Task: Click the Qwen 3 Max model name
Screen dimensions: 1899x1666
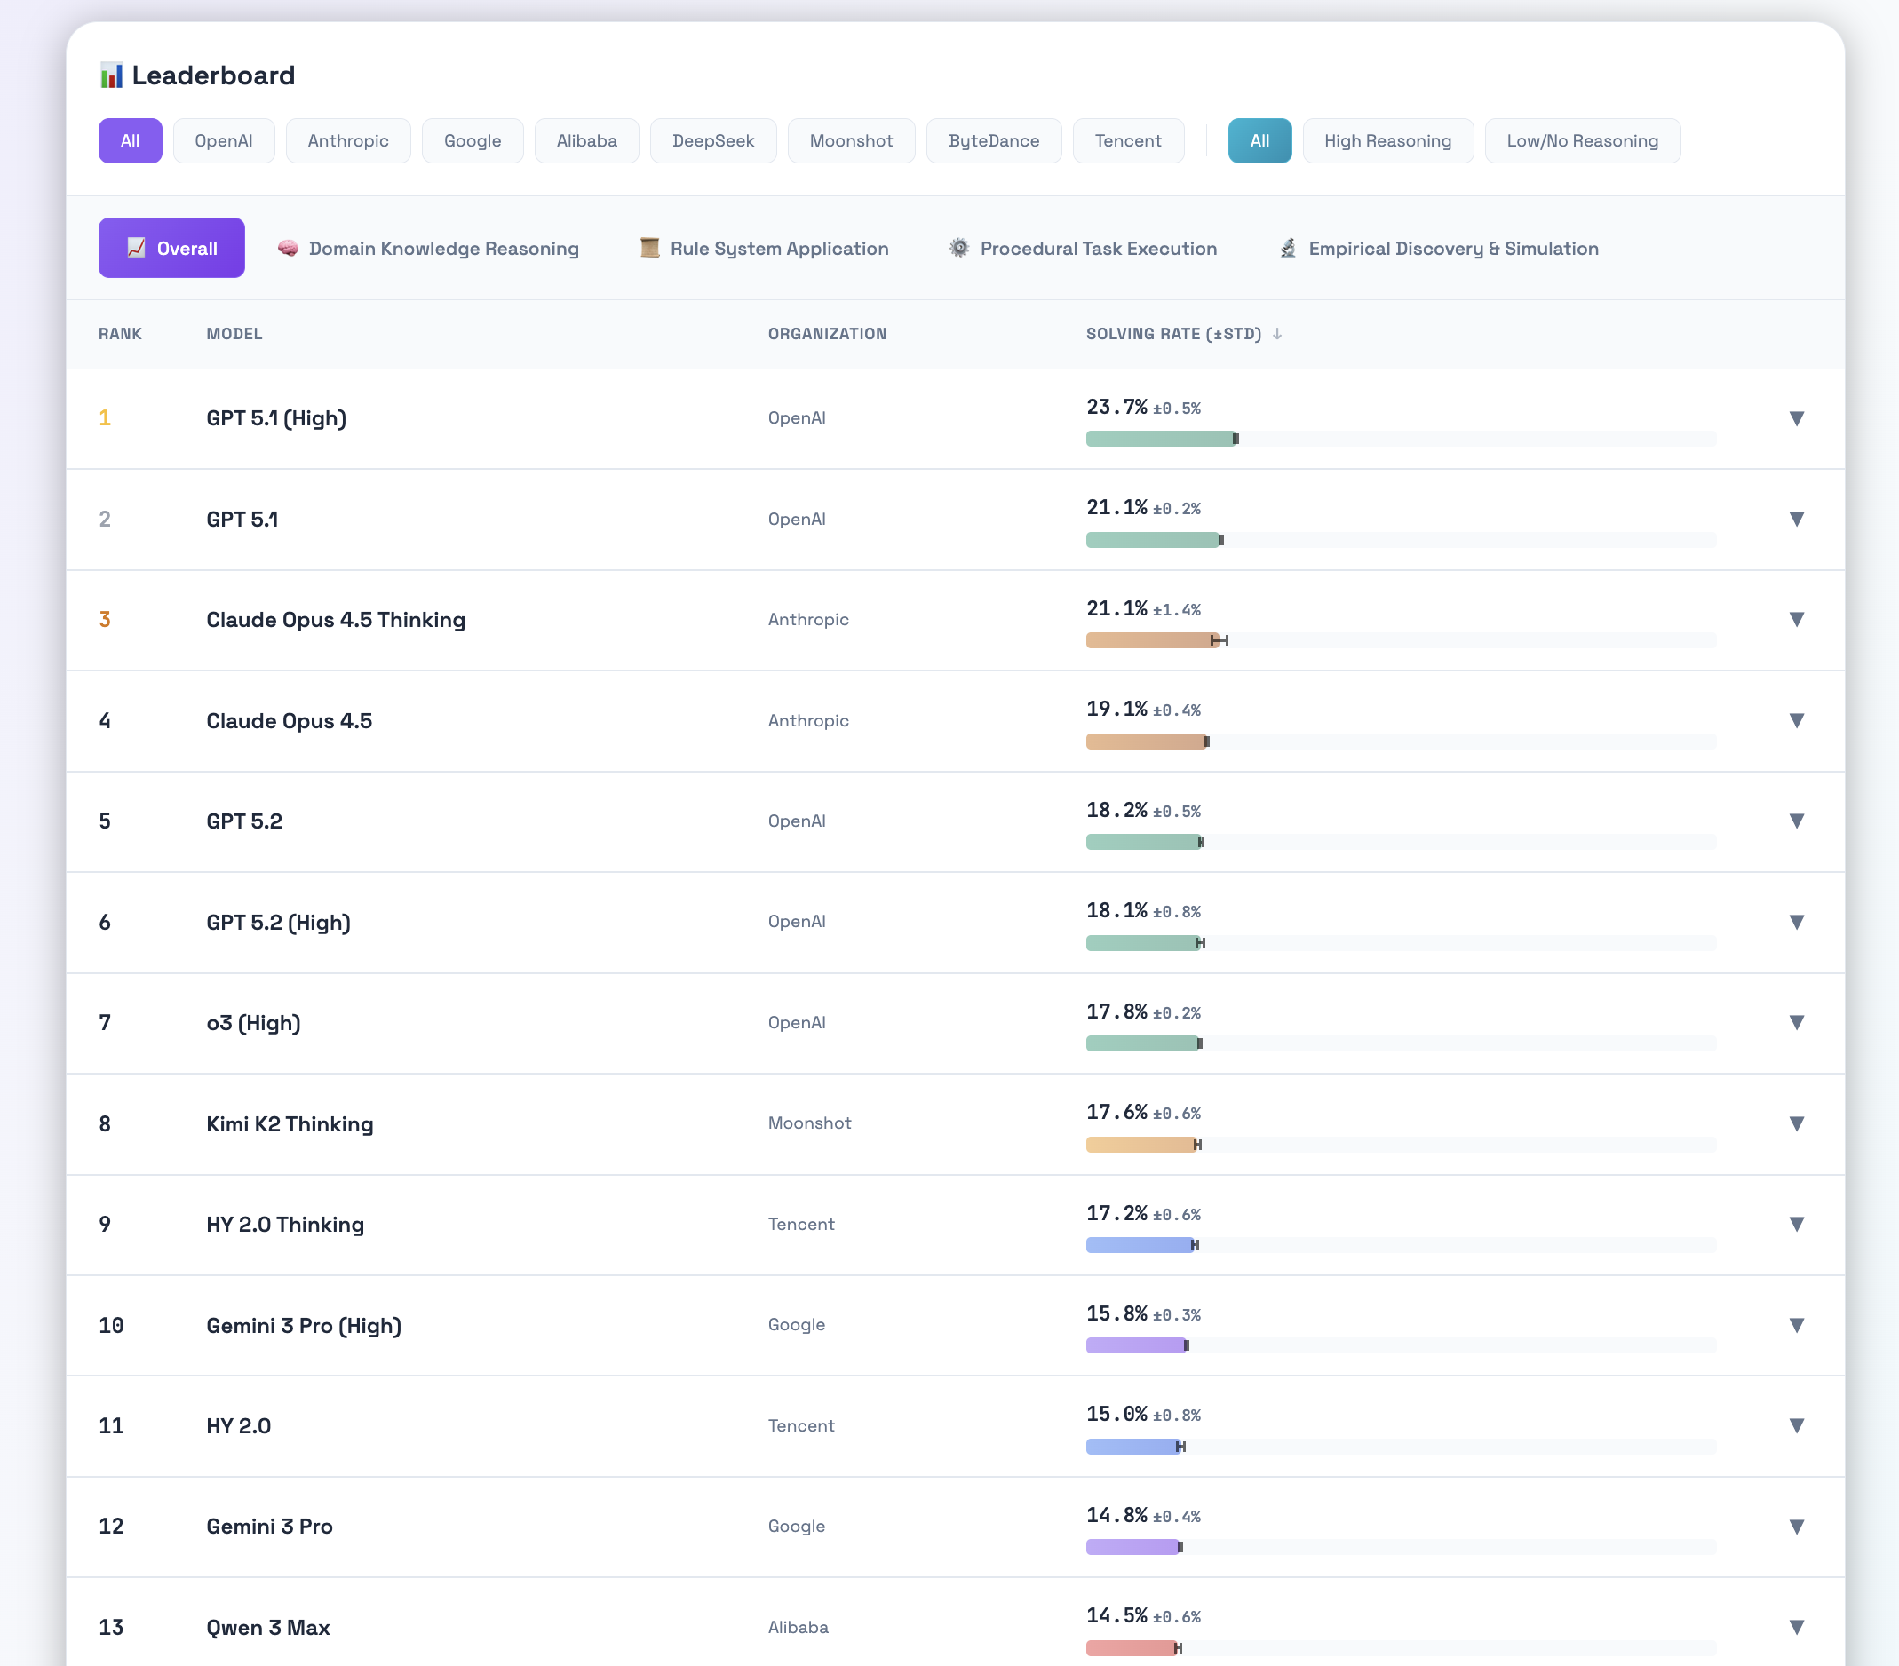Action: 267,1627
